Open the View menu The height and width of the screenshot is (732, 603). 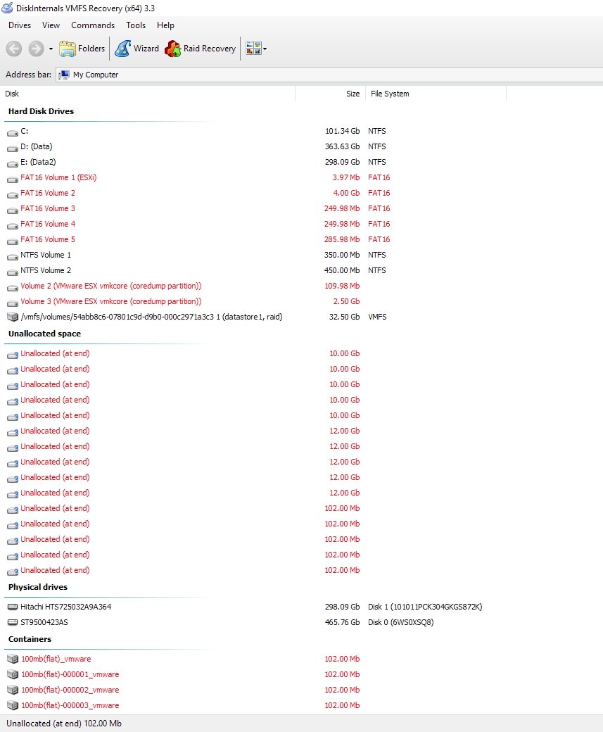(51, 25)
